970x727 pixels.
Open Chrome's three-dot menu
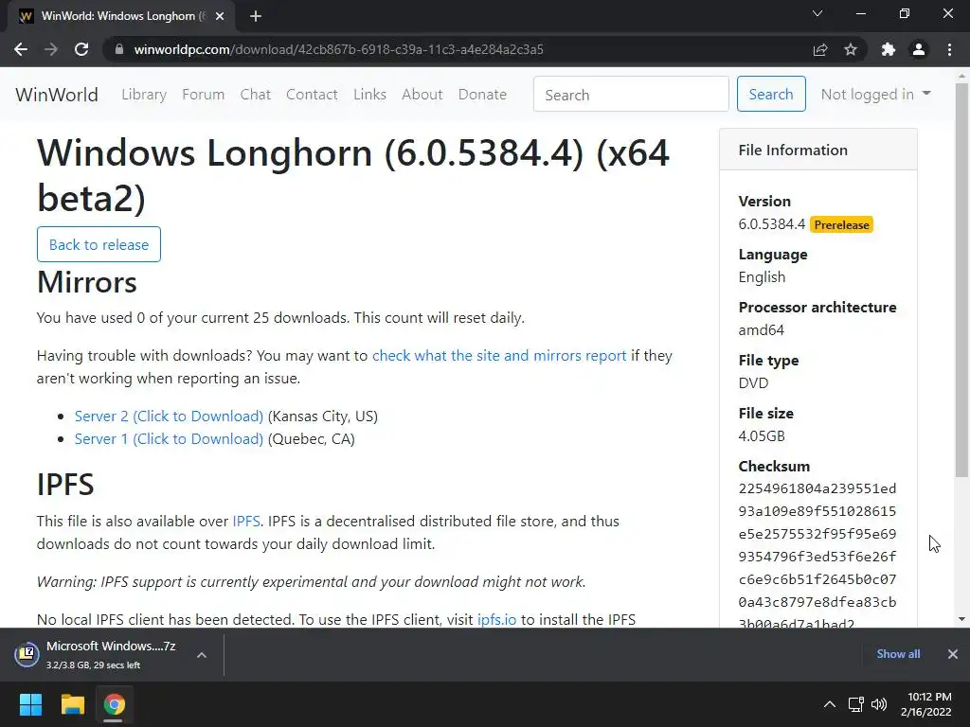[949, 49]
